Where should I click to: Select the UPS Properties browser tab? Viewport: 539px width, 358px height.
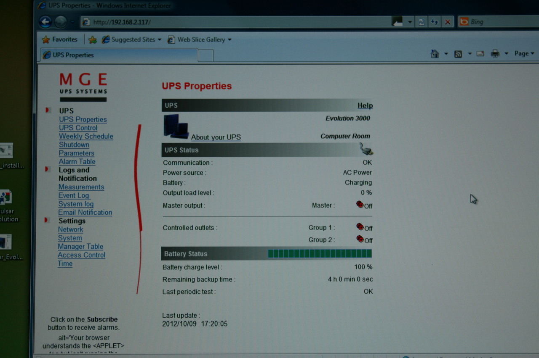click(119, 55)
